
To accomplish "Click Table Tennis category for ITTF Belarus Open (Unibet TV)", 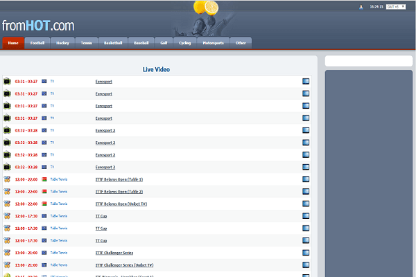I will click(x=59, y=204).
